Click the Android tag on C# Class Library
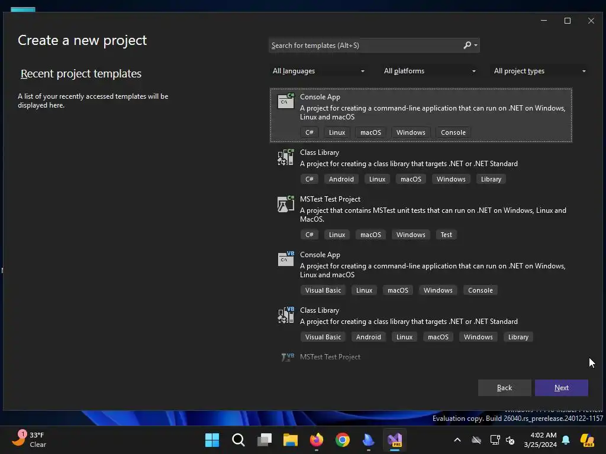Screen dimensions: 606x454 pyautogui.click(x=341, y=179)
